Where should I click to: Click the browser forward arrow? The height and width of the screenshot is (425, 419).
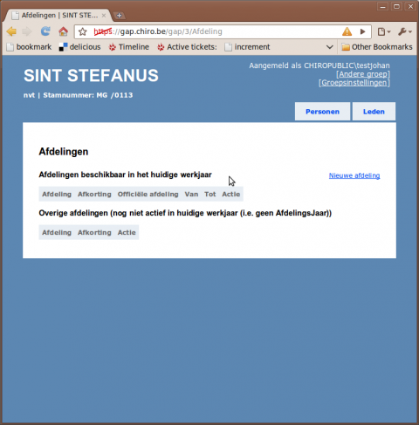pos(27,31)
